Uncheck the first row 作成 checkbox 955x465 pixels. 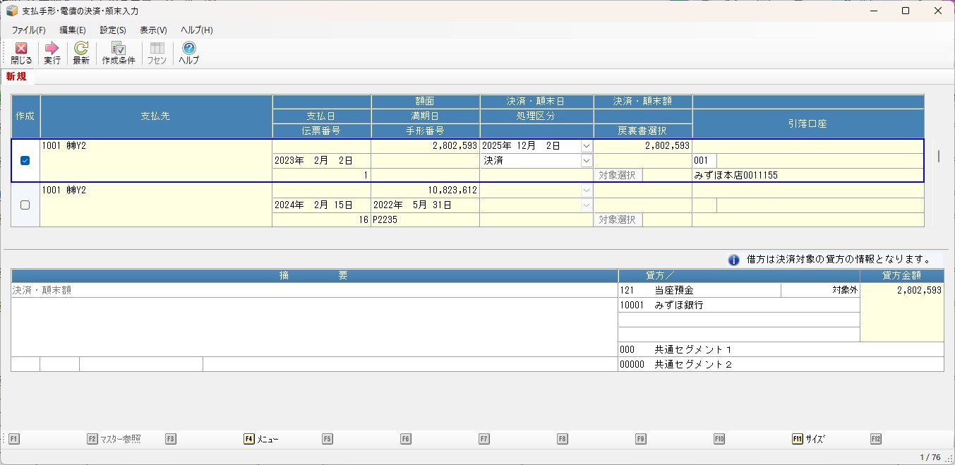(x=25, y=161)
